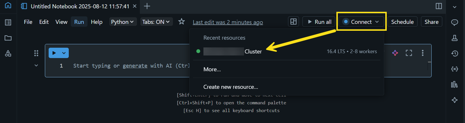Expand the Python language dropdown

(122, 22)
